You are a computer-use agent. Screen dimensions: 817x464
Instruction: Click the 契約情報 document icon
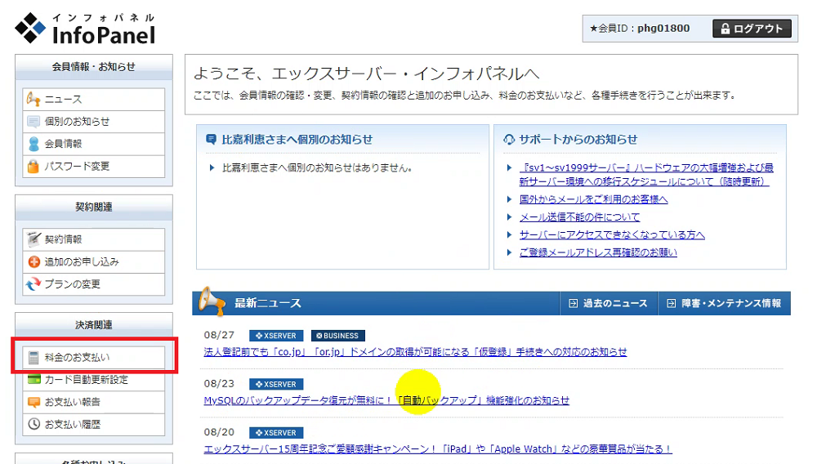pos(33,239)
